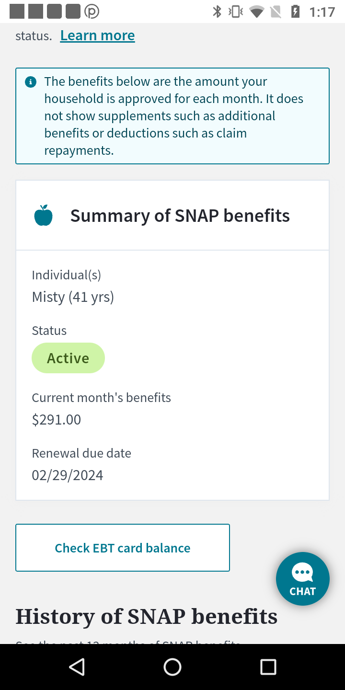345x690 pixels.
Task: Open recent apps square button
Action: coord(268,667)
